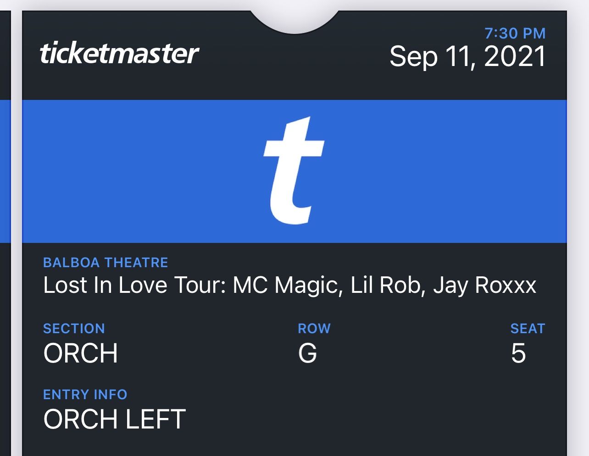
Task: Click the ROW field label
Action: pos(314,329)
